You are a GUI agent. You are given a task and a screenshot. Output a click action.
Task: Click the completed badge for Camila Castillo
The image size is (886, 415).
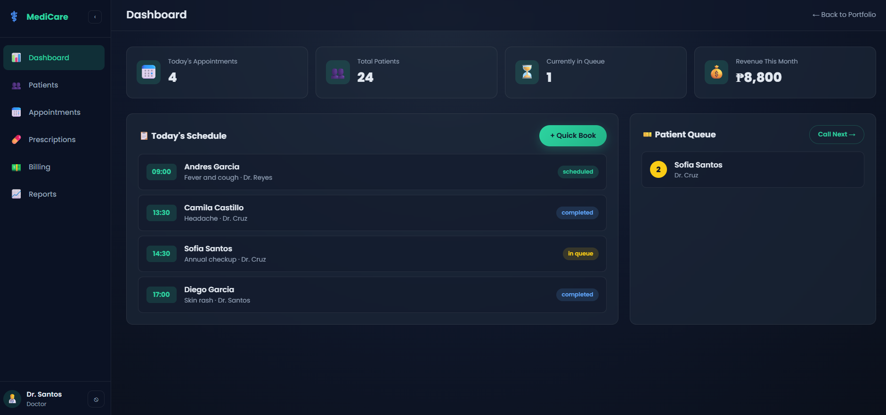[577, 213]
